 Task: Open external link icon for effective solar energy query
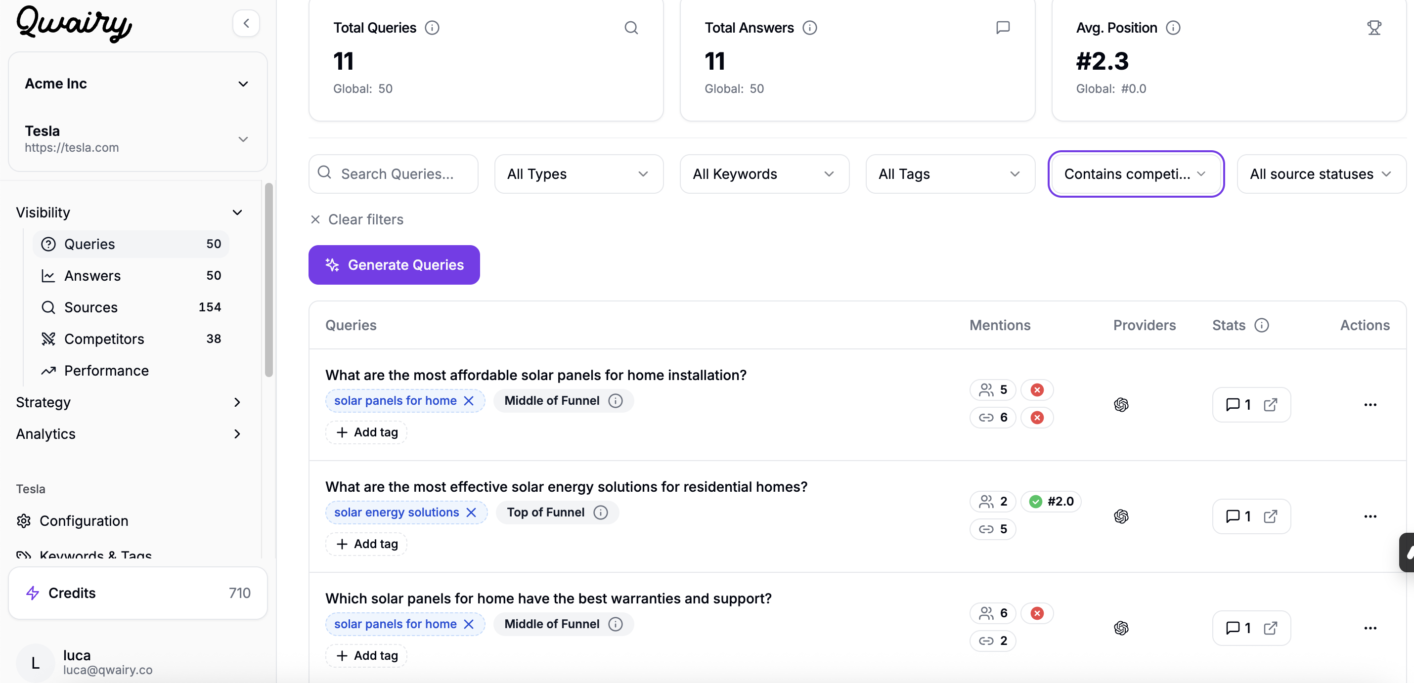point(1270,516)
